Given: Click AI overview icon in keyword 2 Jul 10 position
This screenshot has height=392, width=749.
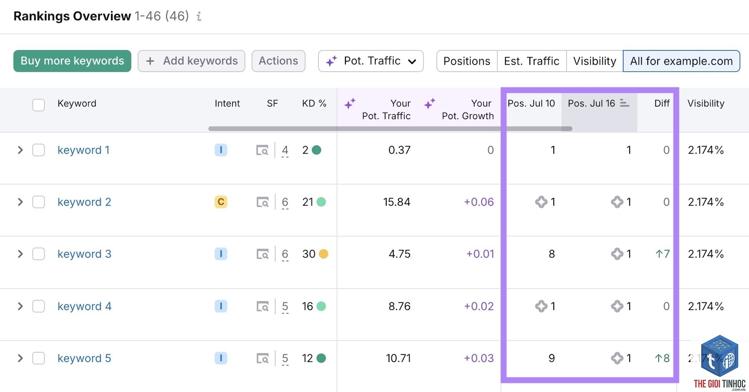Looking at the screenshot, I should tap(541, 202).
